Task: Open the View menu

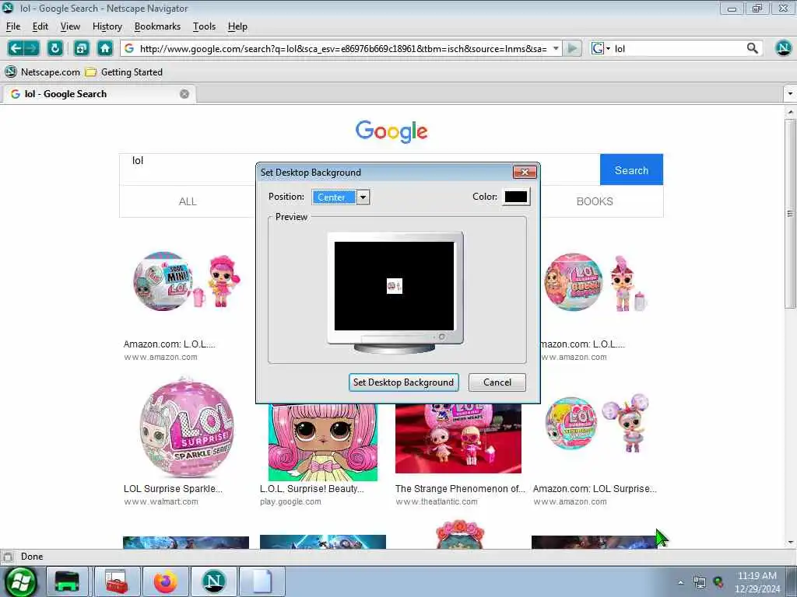Action: click(70, 26)
